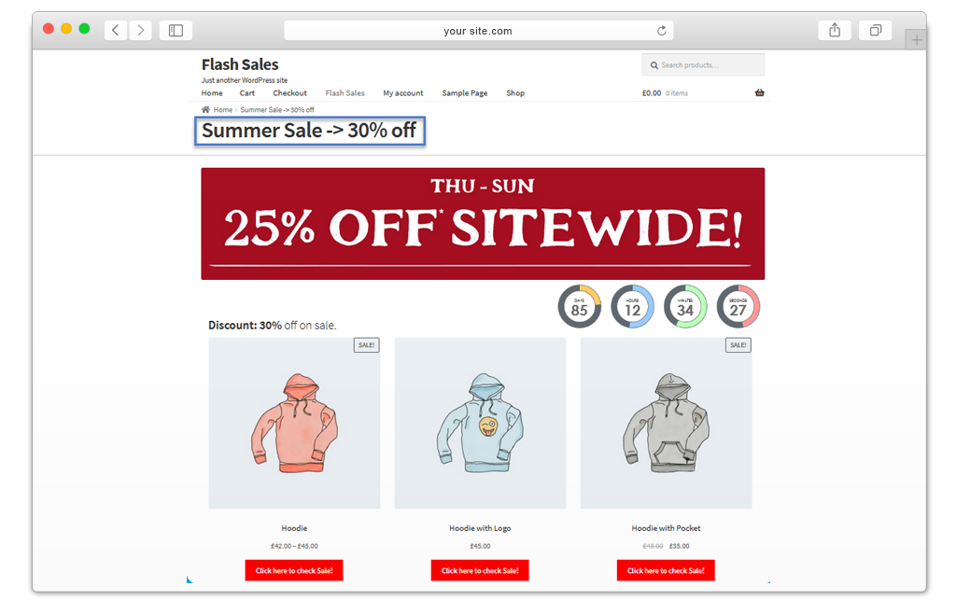Go to My account page
Screen dimensions: 956x600
pos(403,93)
